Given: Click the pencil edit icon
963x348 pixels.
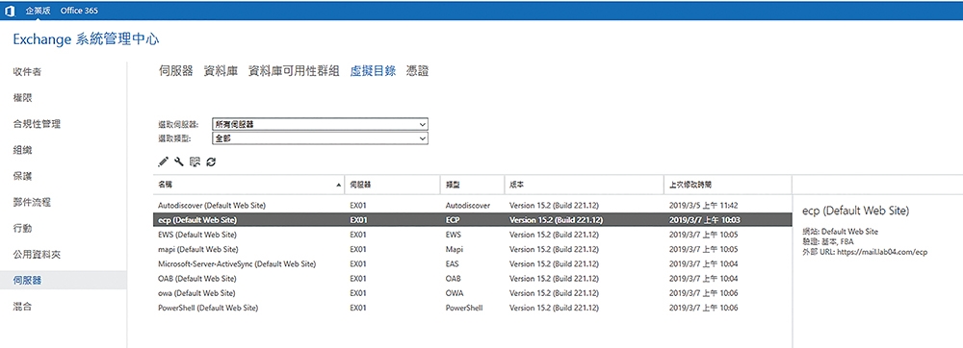Looking at the screenshot, I should coord(163,162).
